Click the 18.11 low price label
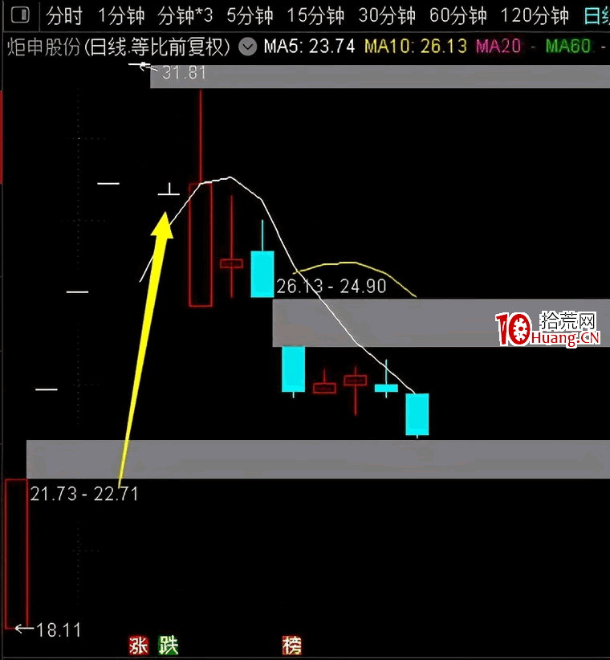610x660 pixels. click(59, 630)
